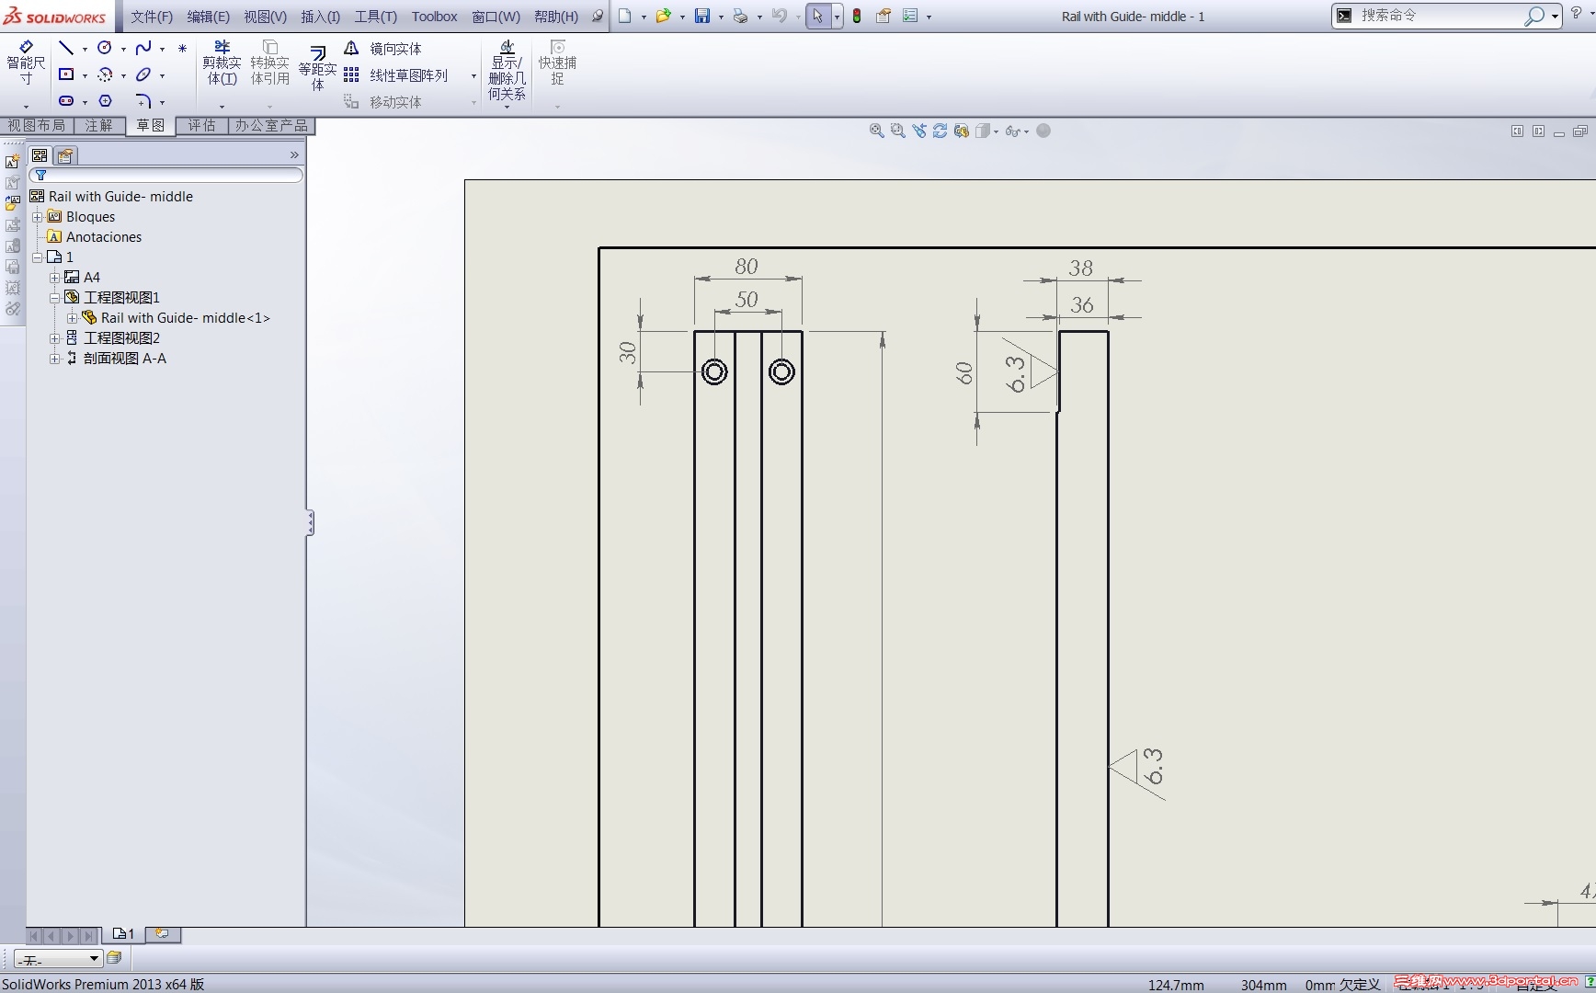Click the Open file toolbar icon
Image resolution: width=1596 pixels, height=993 pixels.
(663, 16)
